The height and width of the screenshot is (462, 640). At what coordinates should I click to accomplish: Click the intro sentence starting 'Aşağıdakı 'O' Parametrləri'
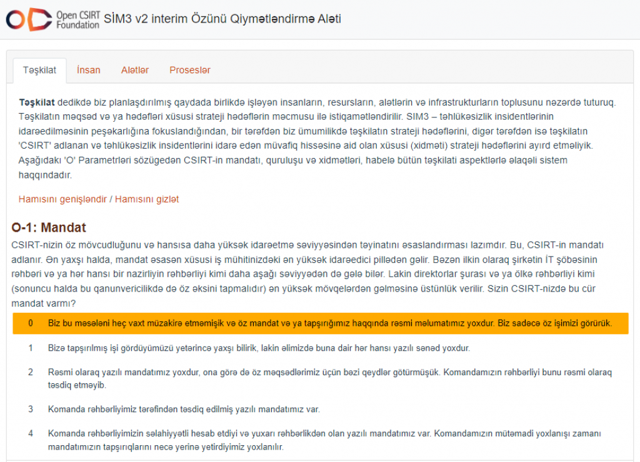point(187,160)
